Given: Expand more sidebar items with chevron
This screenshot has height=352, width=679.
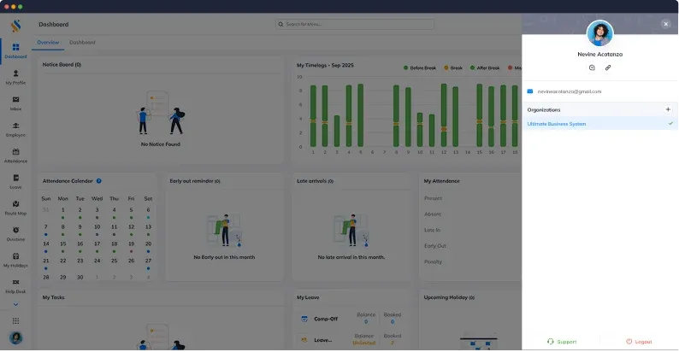Looking at the screenshot, I should pyautogui.click(x=15, y=304).
